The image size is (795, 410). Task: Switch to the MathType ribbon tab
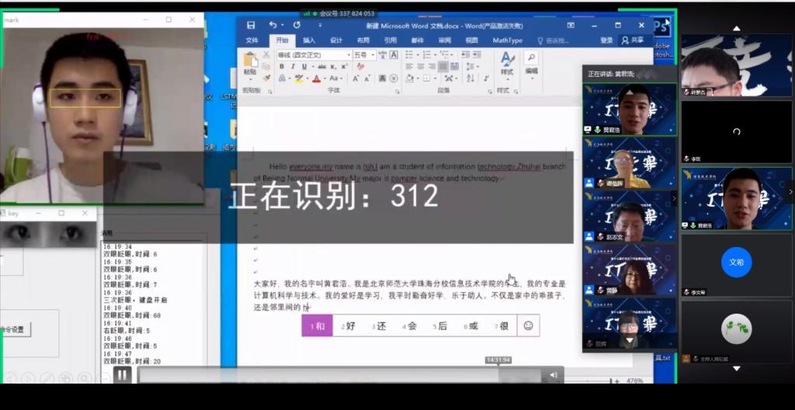point(507,40)
